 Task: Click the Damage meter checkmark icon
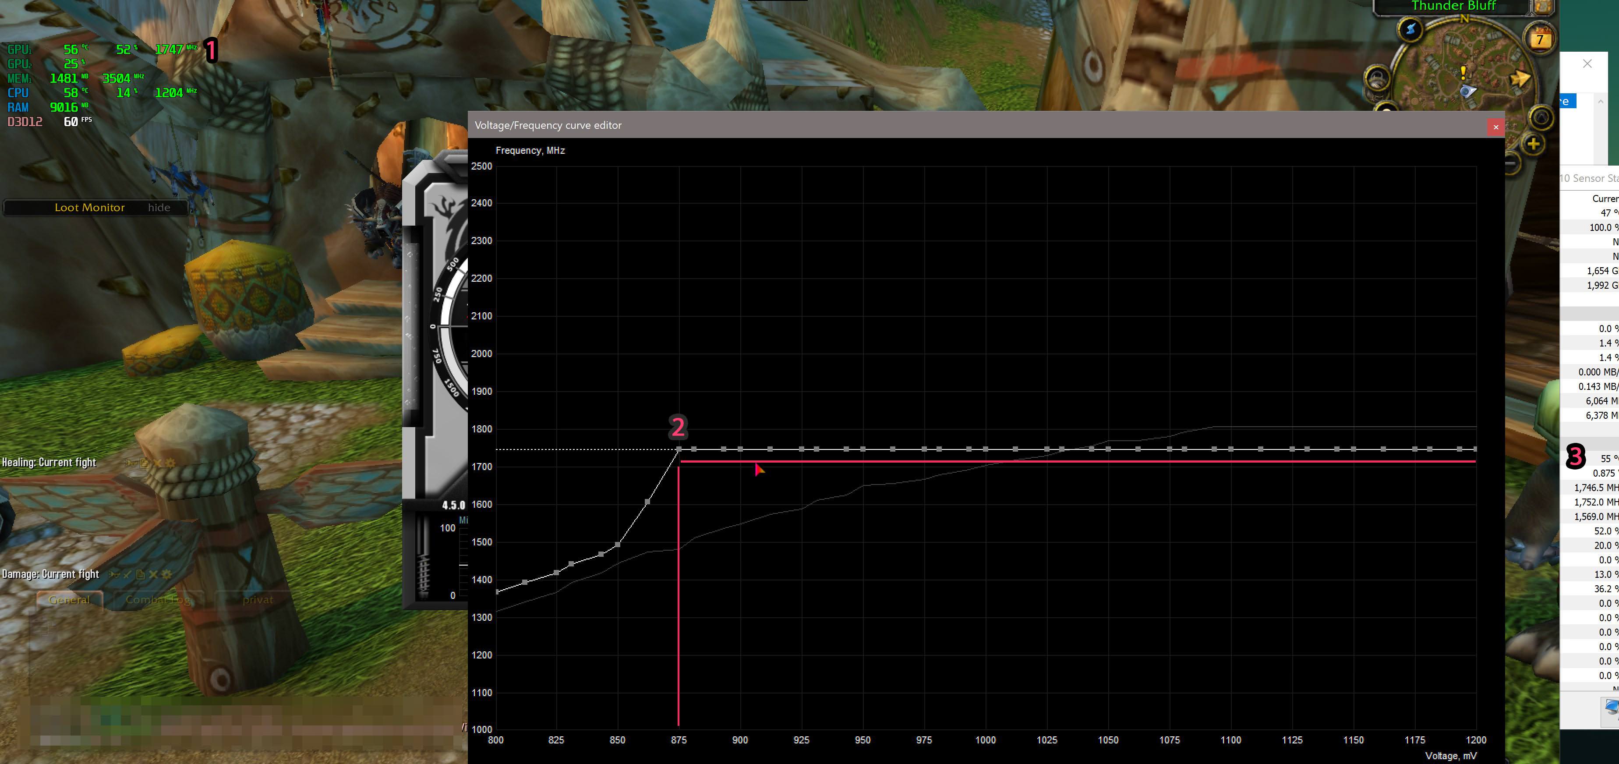pos(127,574)
